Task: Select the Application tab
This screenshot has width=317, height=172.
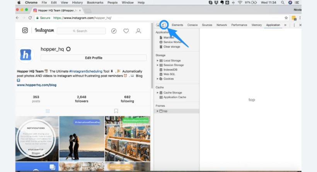Action: coord(273,25)
